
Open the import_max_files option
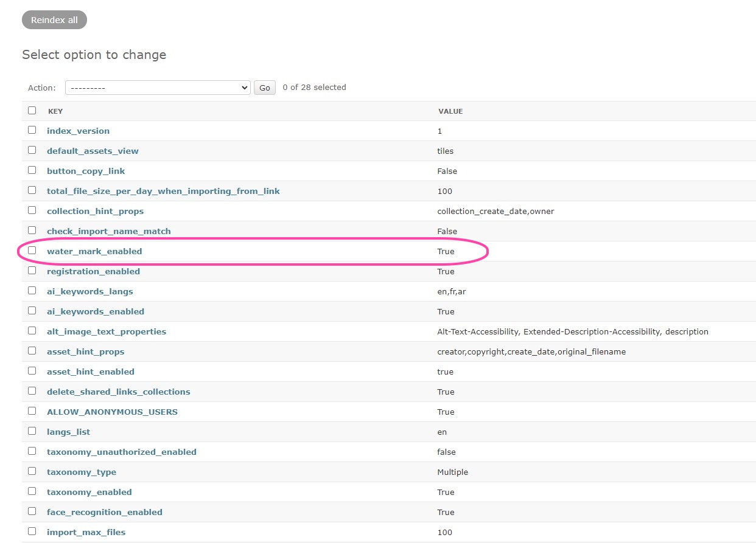86,532
